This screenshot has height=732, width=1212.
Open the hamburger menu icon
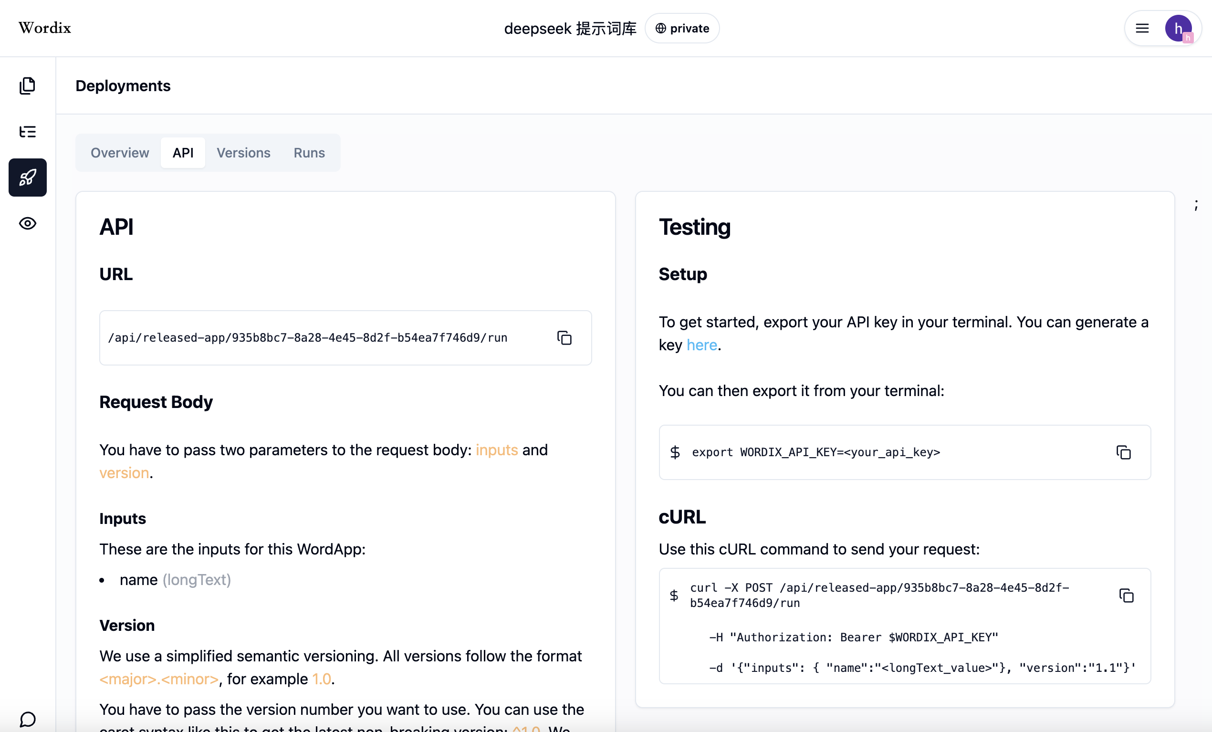(1142, 29)
